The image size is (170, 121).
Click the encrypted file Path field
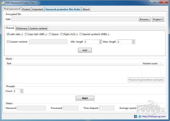click(x=75, y=19)
